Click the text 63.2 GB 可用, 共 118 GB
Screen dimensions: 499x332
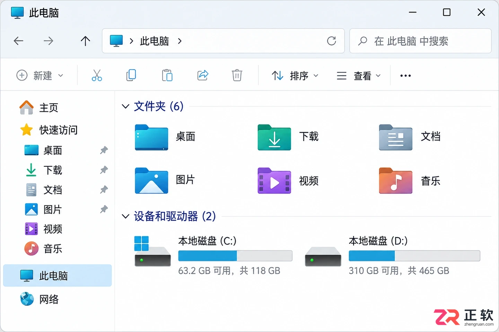click(229, 270)
